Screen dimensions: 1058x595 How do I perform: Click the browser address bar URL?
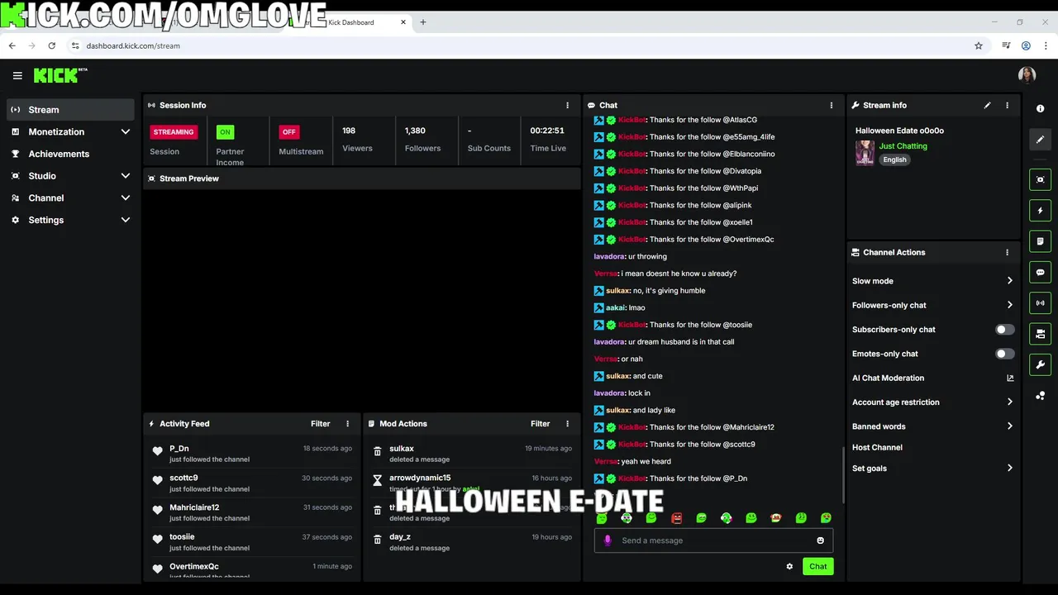pyautogui.click(x=133, y=45)
